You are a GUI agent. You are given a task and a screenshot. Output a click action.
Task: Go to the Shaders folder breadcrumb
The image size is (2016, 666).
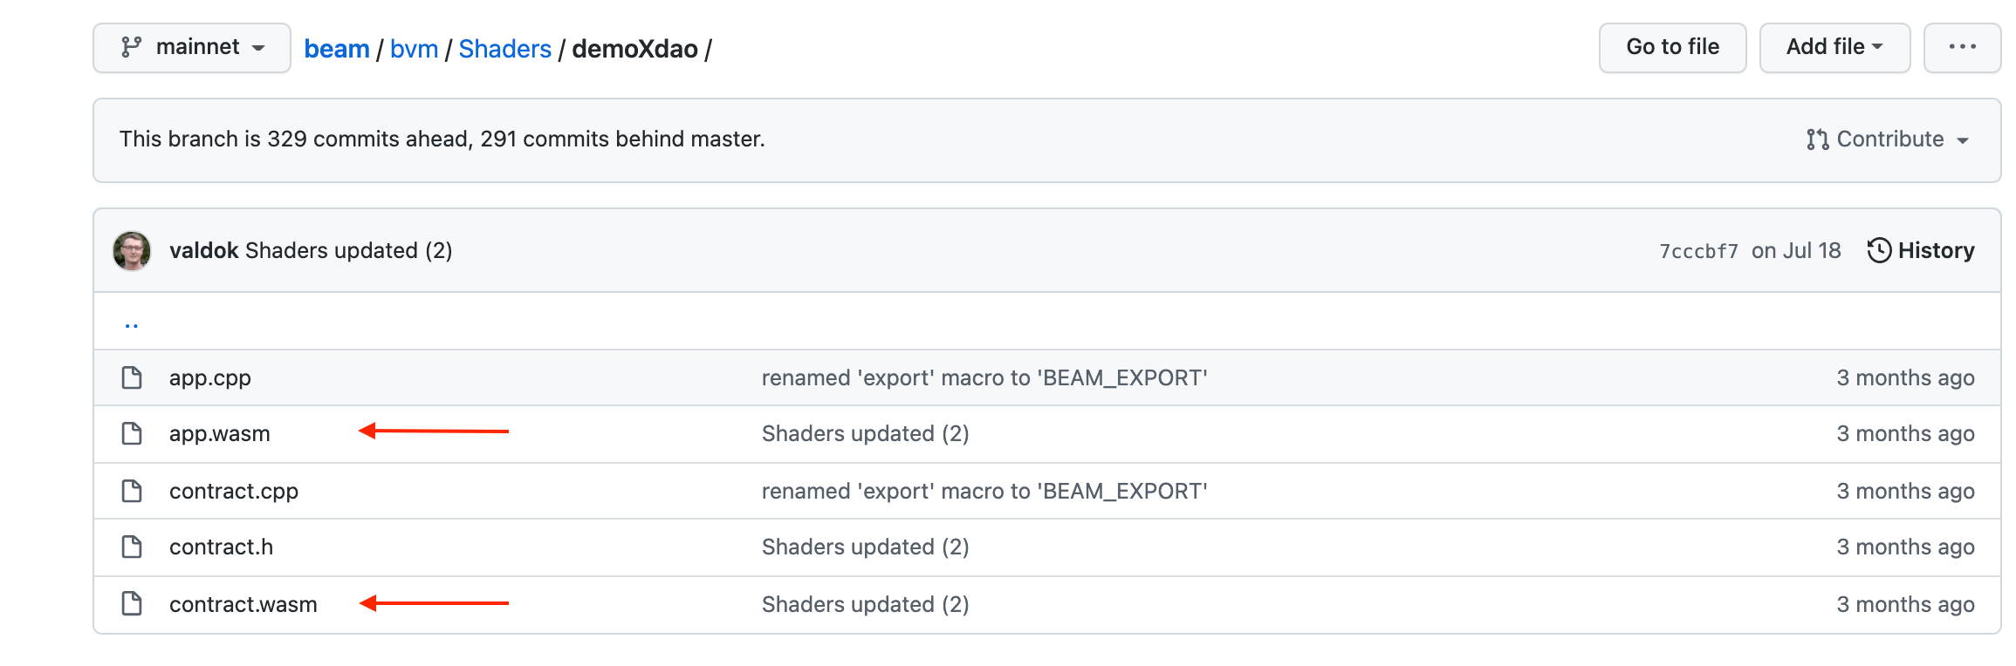point(504,49)
